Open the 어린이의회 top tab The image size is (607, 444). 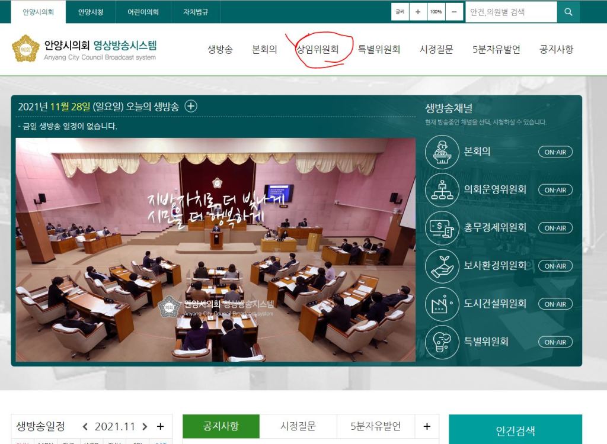coord(143,12)
